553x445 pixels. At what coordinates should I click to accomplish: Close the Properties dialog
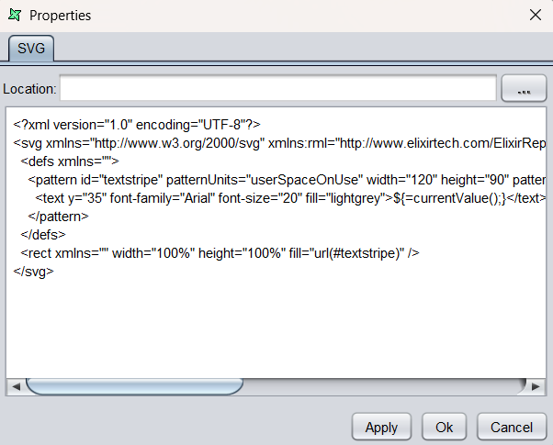[x=535, y=16]
